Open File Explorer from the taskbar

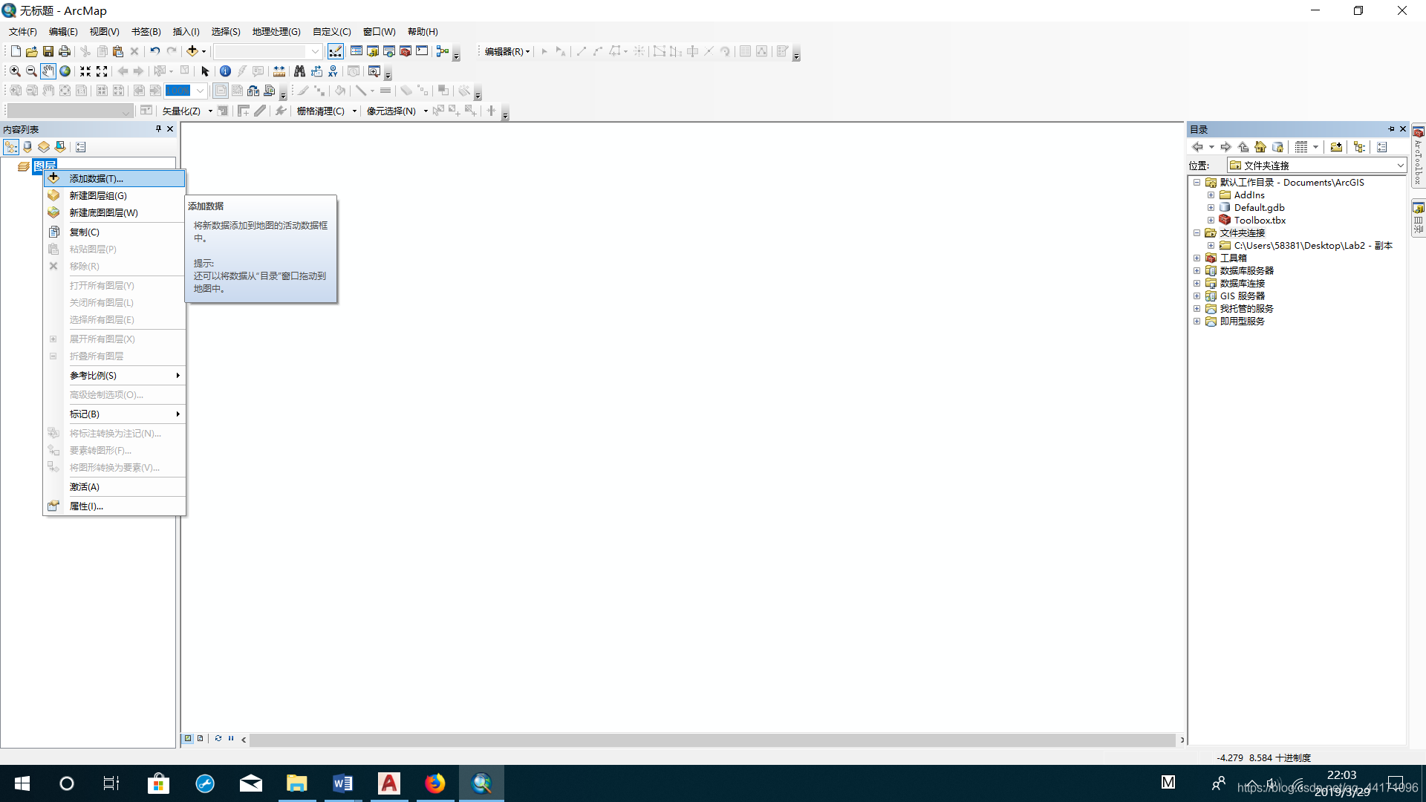tap(297, 783)
